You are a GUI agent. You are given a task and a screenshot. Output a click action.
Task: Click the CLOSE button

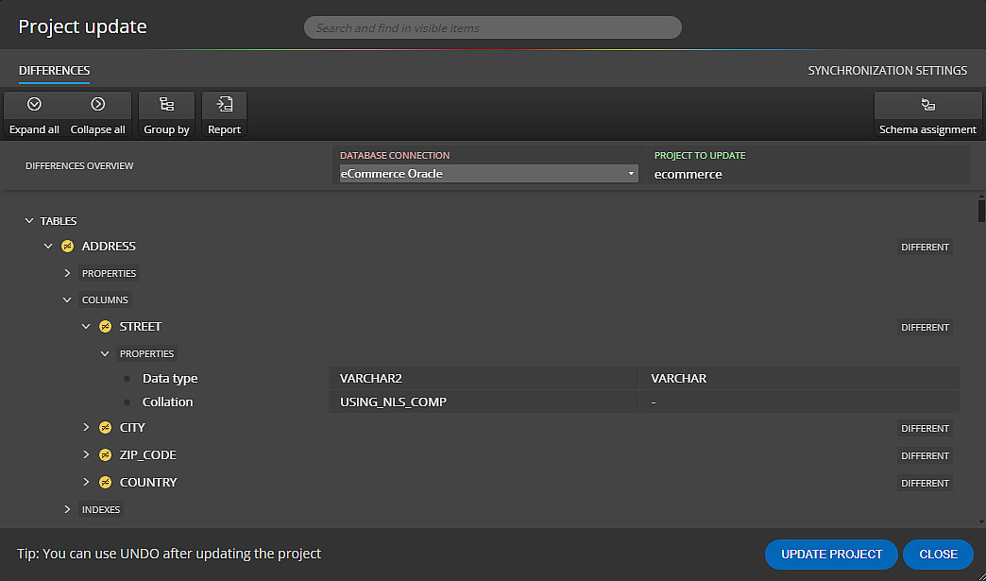tap(938, 554)
